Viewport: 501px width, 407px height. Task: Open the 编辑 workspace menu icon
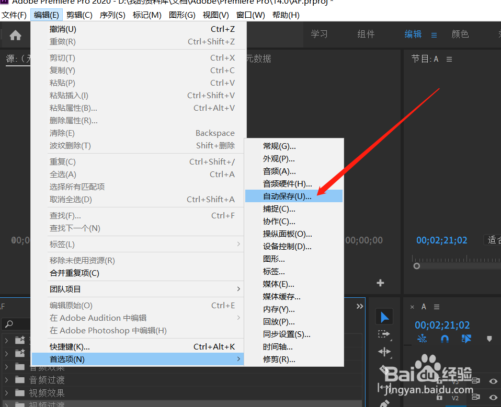point(434,35)
